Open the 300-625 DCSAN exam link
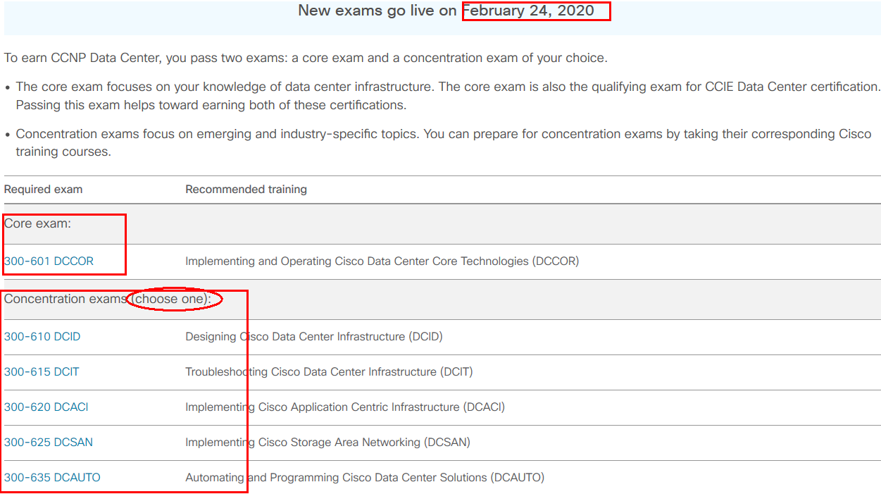Viewport: 881px width, 494px height. pyautogui.click(x=49, y=442)
